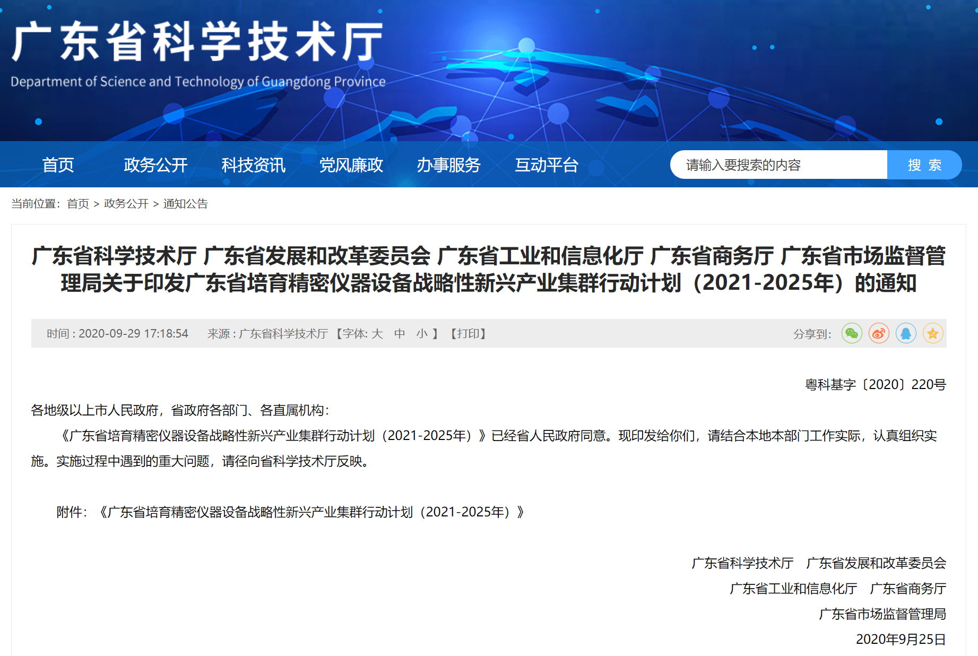Image resolution: width=978 pixels, height=656 pixels.
Task: Open the 政务公开 navigation menu
Action: (x=155, y=165)
